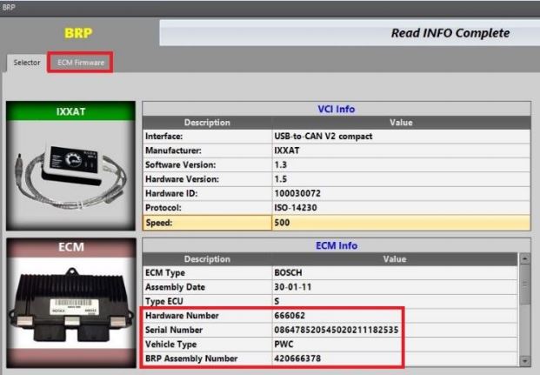Click the BRP logo

click(x=79, y=33)
